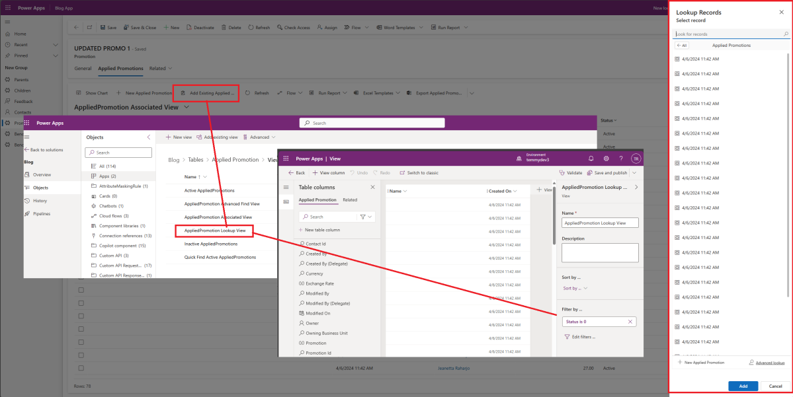
Task: Click the Lookup Records vertical scrollbar
Action: [x=788, y=174]
